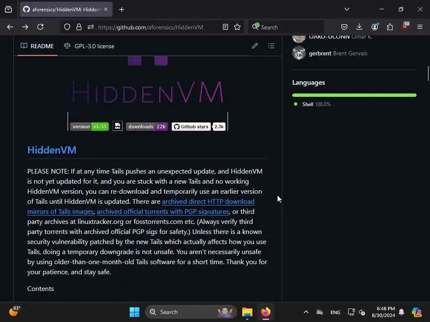
Task: Show hidden system tray icons
Action: pos(306,312)
